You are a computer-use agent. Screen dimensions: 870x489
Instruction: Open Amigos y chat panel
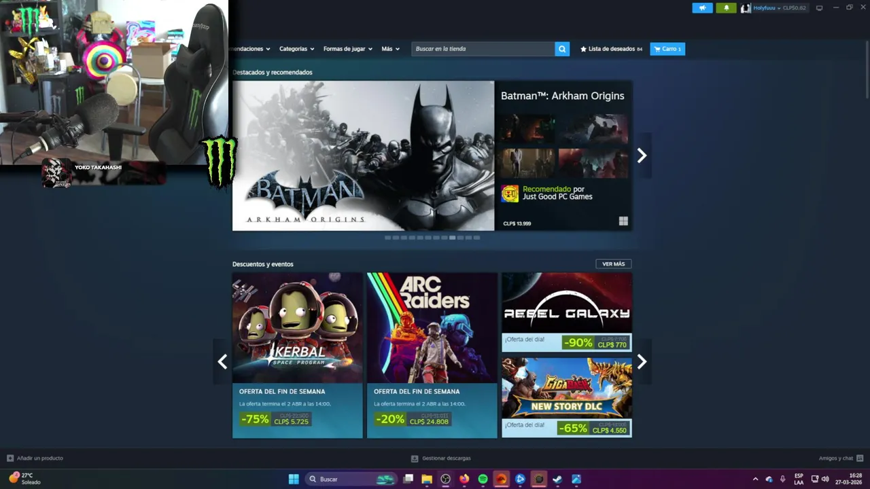coord(836,458)
